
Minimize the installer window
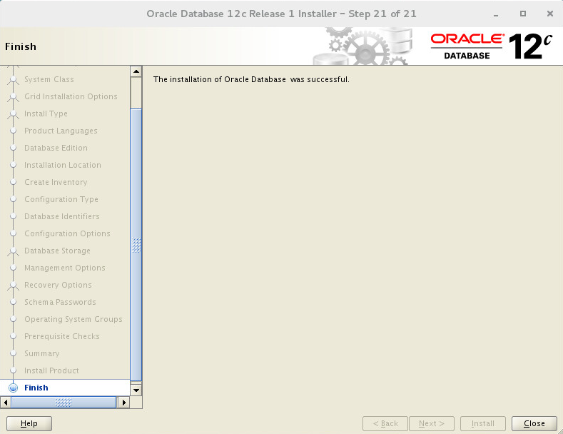496,14
